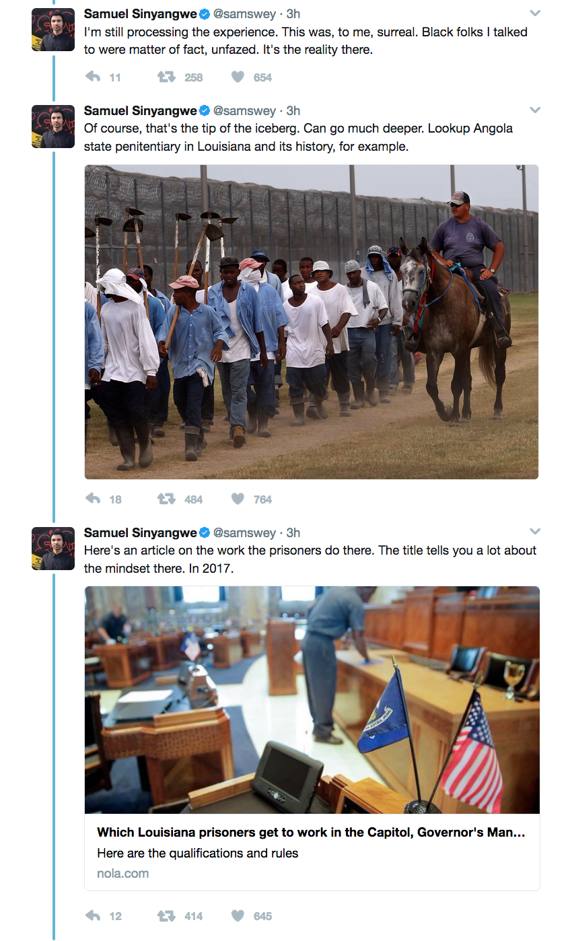
Task: Open the '3h' timestamp of third tweet
Action: click(x=293, y=532)
